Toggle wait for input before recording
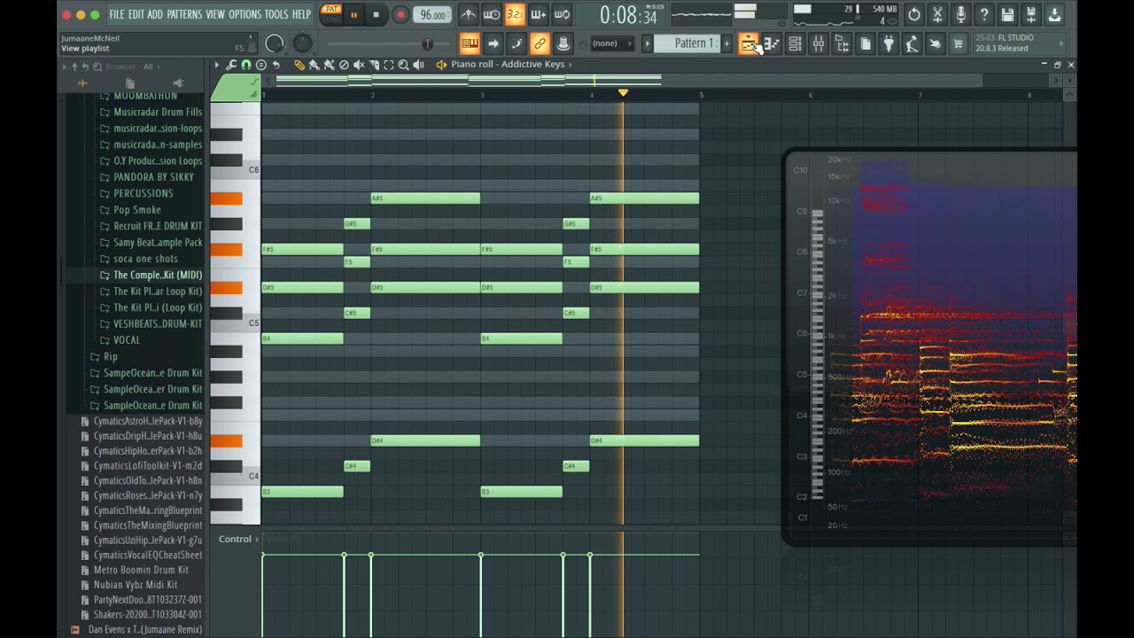Viewport: 1134px width, 638px height. point(492,15)
